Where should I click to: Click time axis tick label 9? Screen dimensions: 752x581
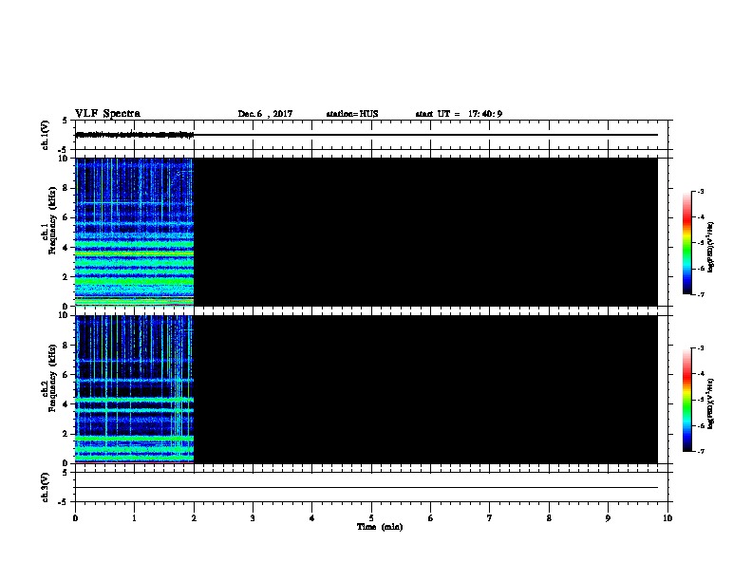[x=608, y=518]
